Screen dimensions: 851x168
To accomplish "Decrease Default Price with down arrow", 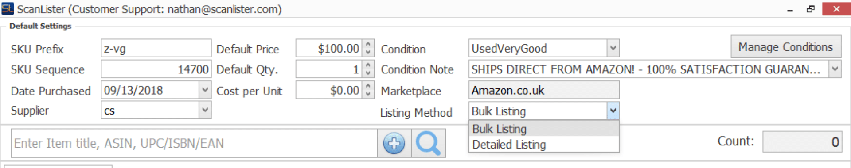I will coord(368,52).
